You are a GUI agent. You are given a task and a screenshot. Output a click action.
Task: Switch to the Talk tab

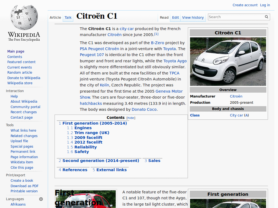pos(68,18)
